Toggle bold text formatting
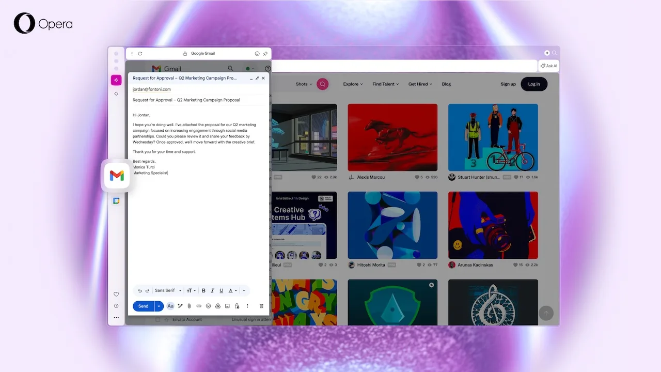Screen dimensions: 661x372 [203, 291]
